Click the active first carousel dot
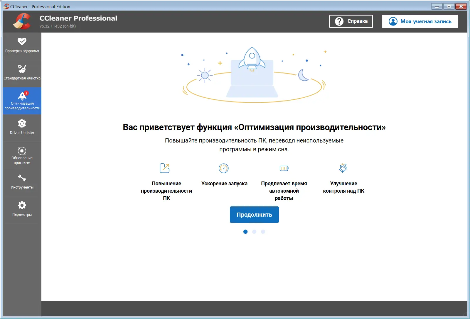This screenshot has height=319, width=470. [245, 231]
